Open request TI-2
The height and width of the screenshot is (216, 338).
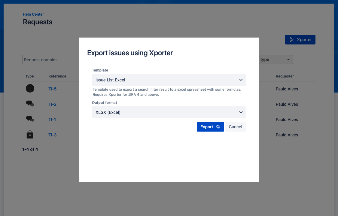[53, 104]
